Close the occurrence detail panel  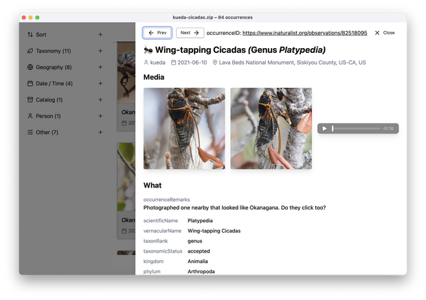click(x=384, y=33)
